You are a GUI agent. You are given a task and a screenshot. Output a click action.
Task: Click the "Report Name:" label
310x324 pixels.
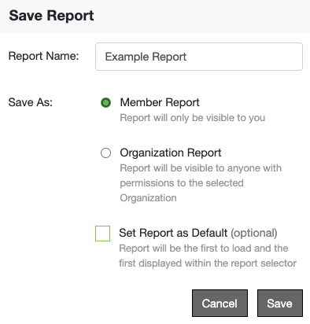click(x=43, y=56)
